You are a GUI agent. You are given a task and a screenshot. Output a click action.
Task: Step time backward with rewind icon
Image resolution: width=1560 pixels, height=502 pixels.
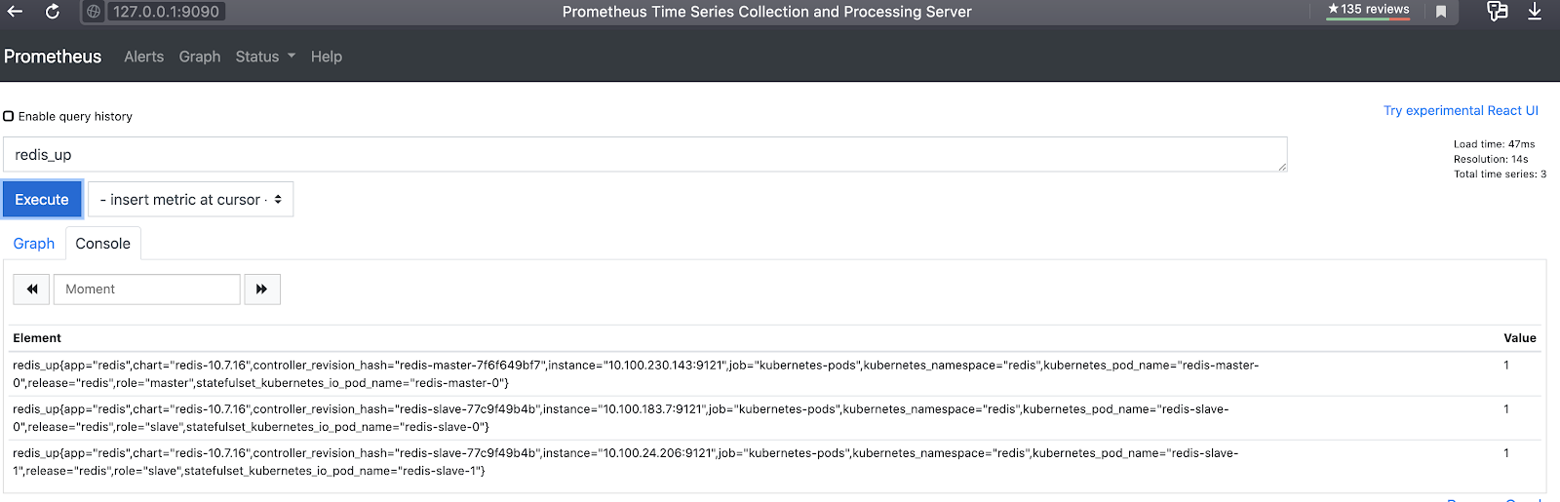pos(31,290)
